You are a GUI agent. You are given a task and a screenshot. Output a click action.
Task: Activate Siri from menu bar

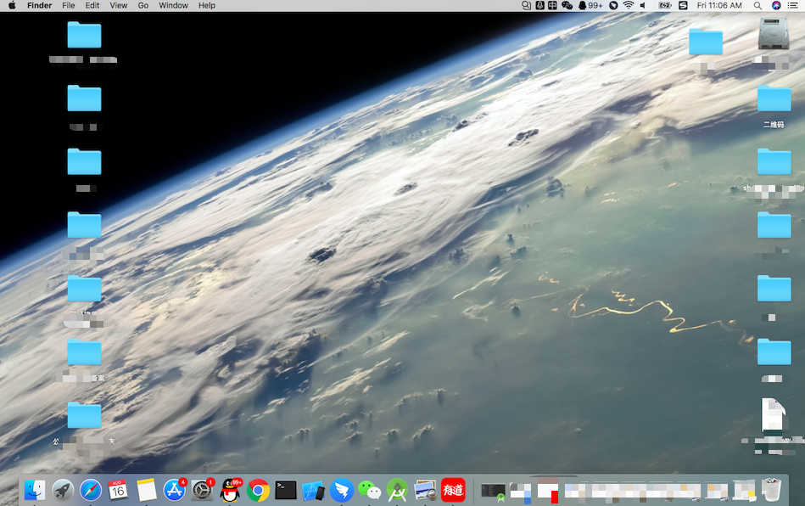pos(776,5)
